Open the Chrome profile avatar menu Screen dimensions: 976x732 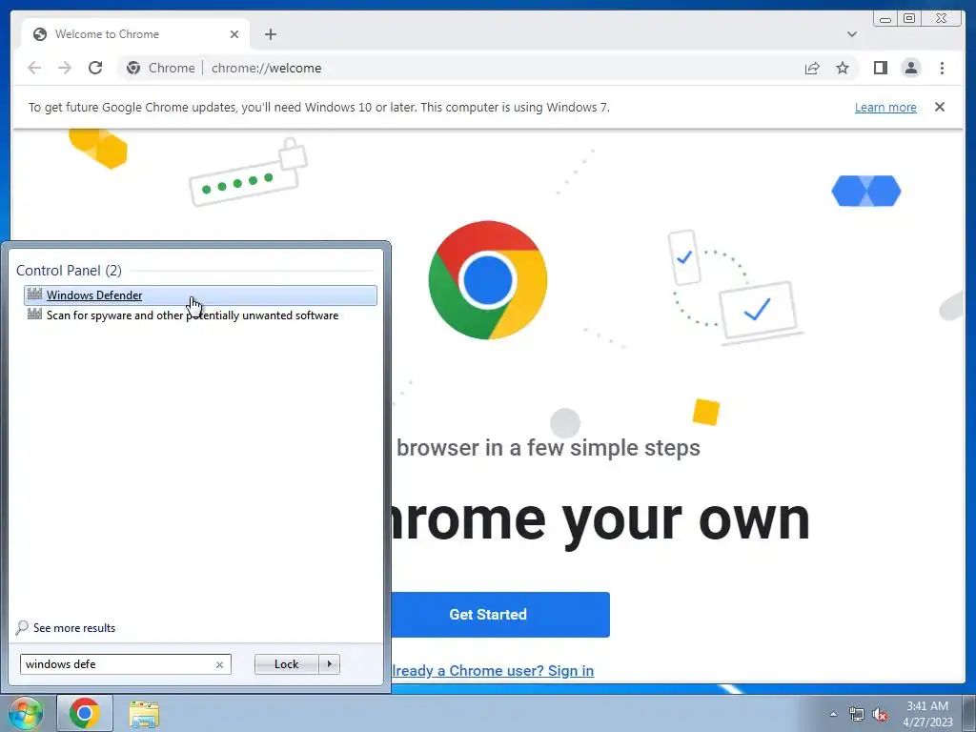coord(910,68)
